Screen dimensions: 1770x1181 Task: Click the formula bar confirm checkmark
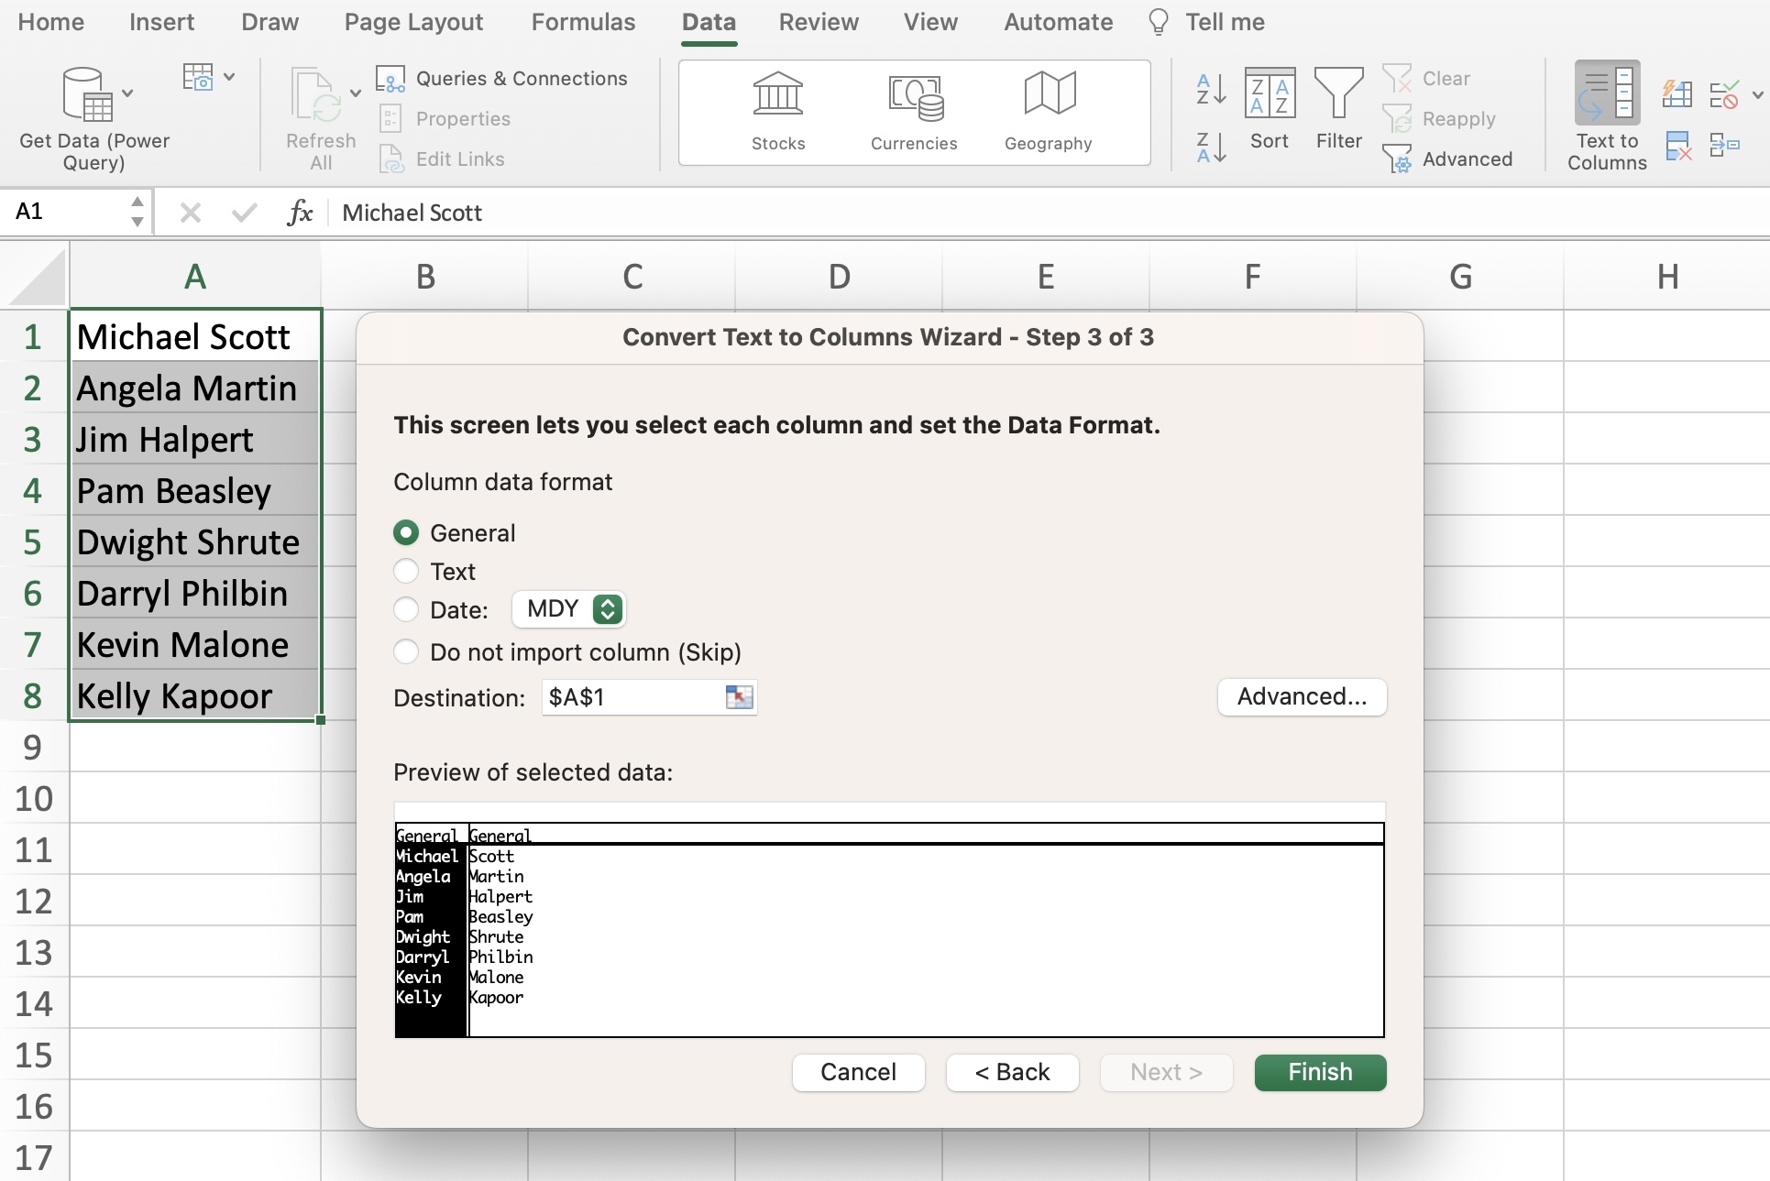pos(244,213)
